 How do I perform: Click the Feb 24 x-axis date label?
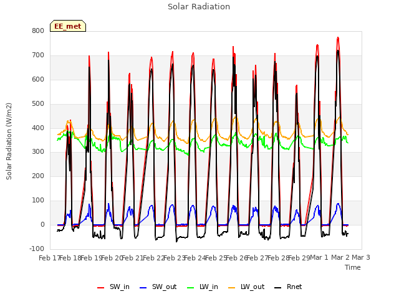[x=195, y=258]
